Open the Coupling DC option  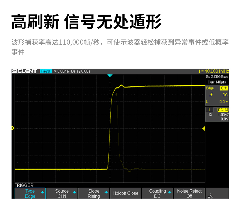click(157, 193)
